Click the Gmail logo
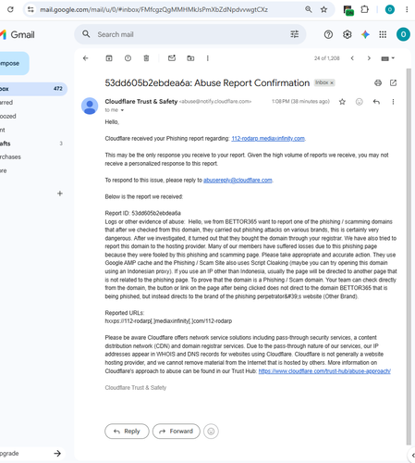The height and width of the screenshot is (463, 415). 18,34
